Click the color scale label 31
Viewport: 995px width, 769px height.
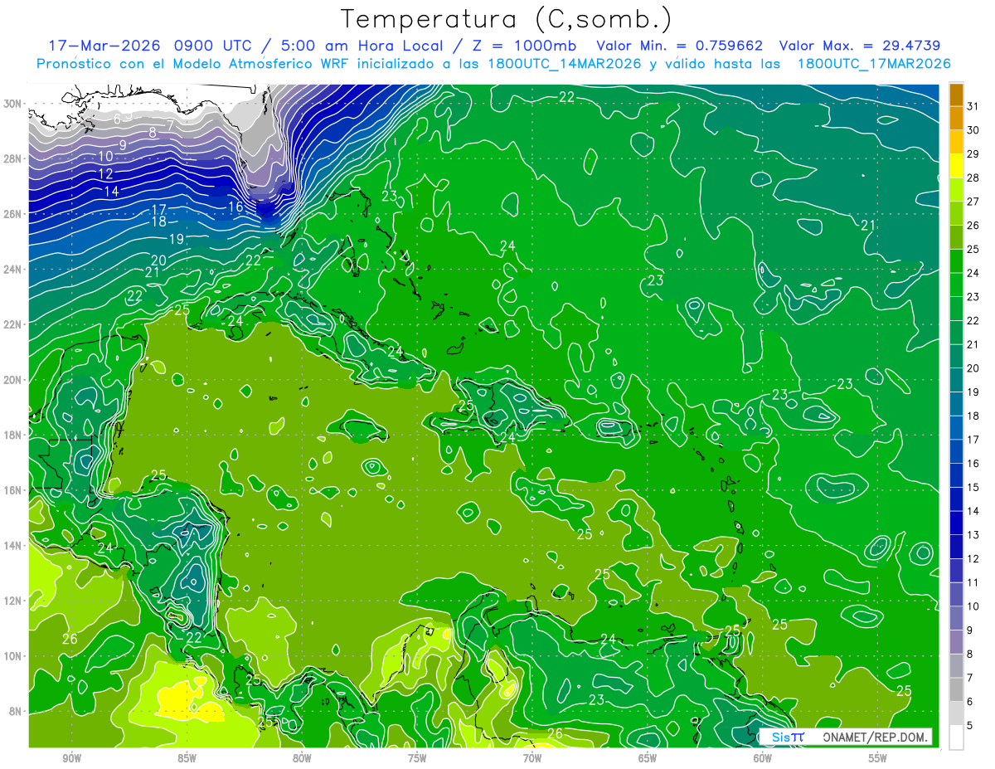(x=973, y=105)
